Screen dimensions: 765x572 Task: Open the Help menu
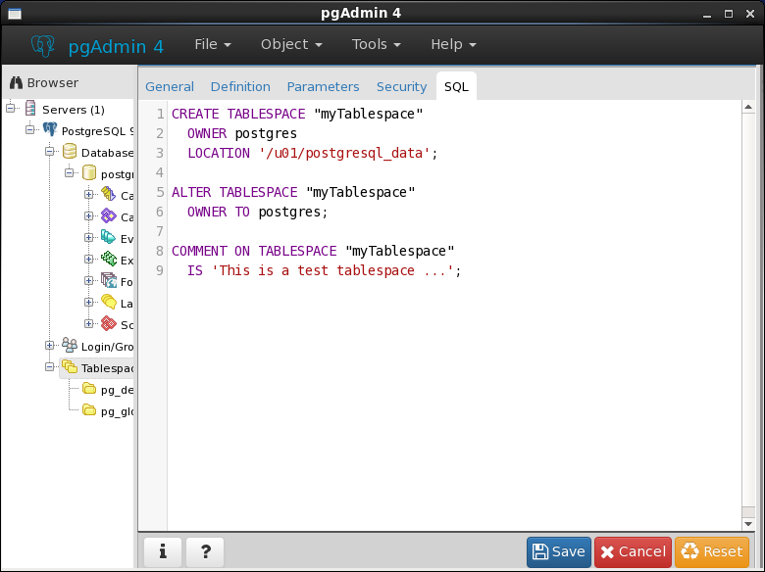[453, 44]
